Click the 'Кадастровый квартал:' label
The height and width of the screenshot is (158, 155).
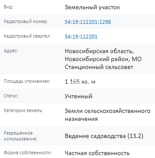click(27, 36)
